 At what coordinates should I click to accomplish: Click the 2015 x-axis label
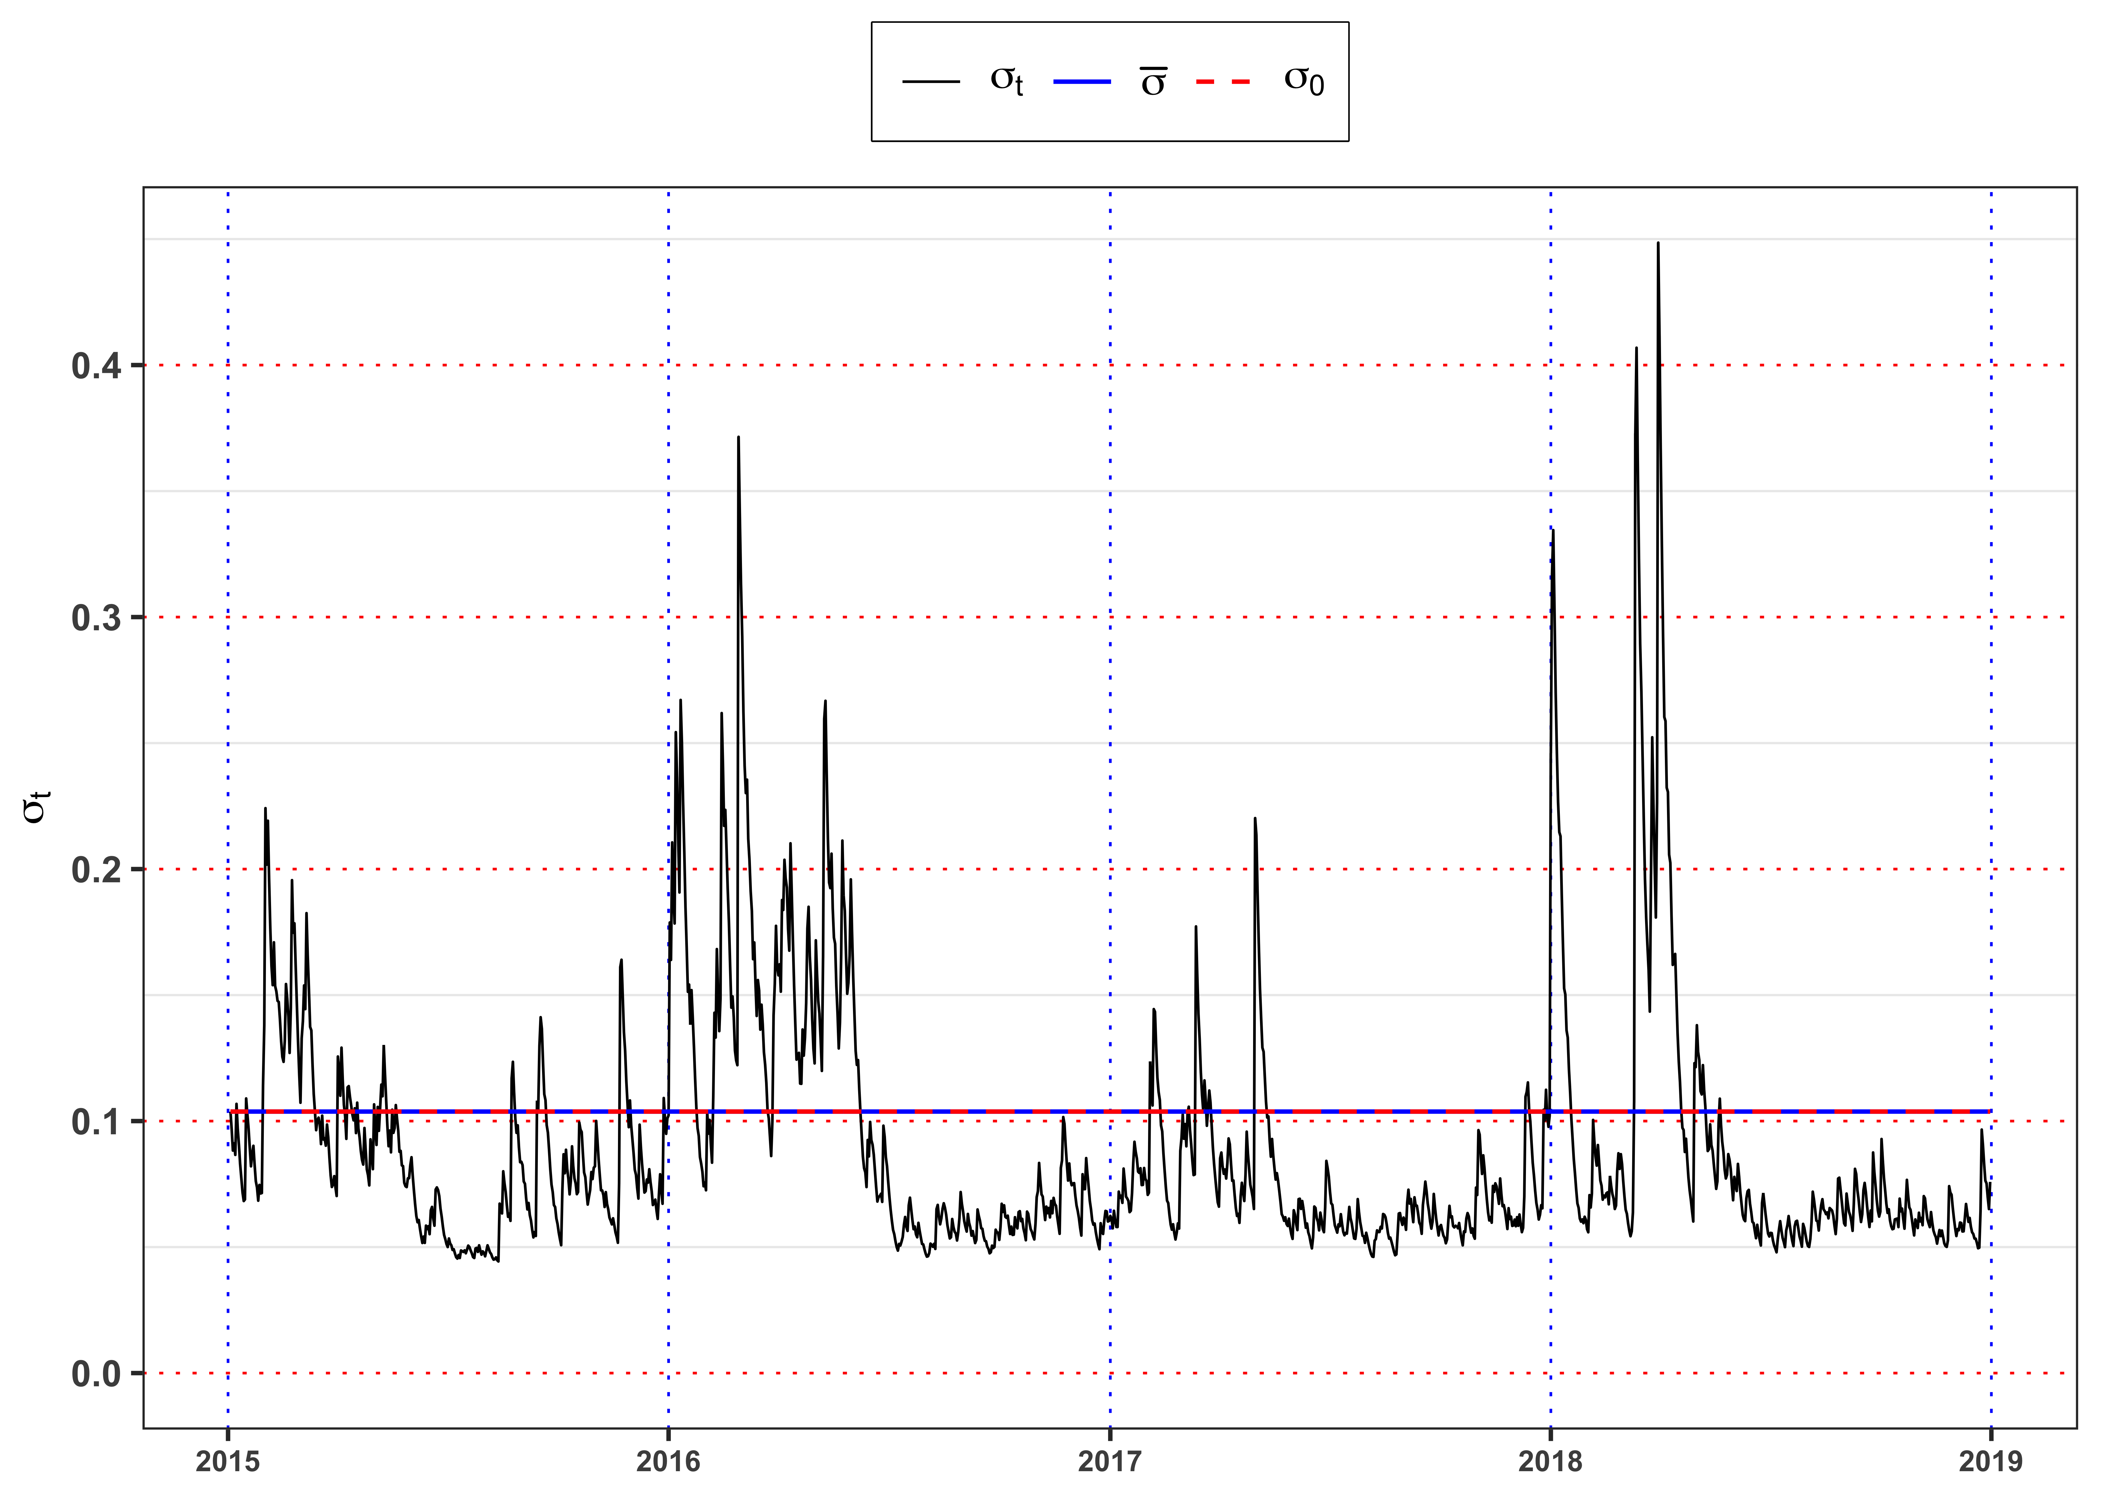227,1461
